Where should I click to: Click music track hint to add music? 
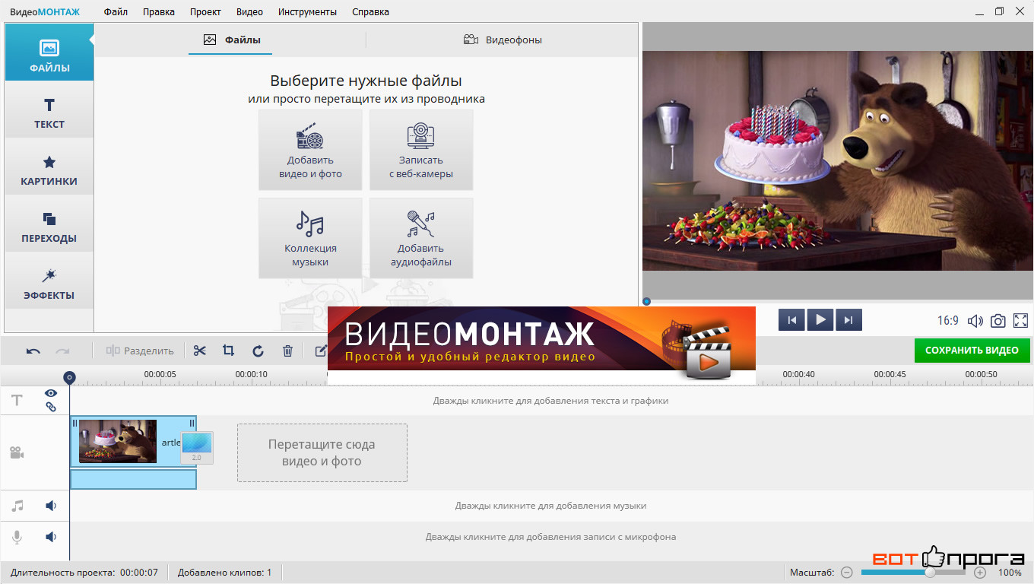click(x=551, y=506)
